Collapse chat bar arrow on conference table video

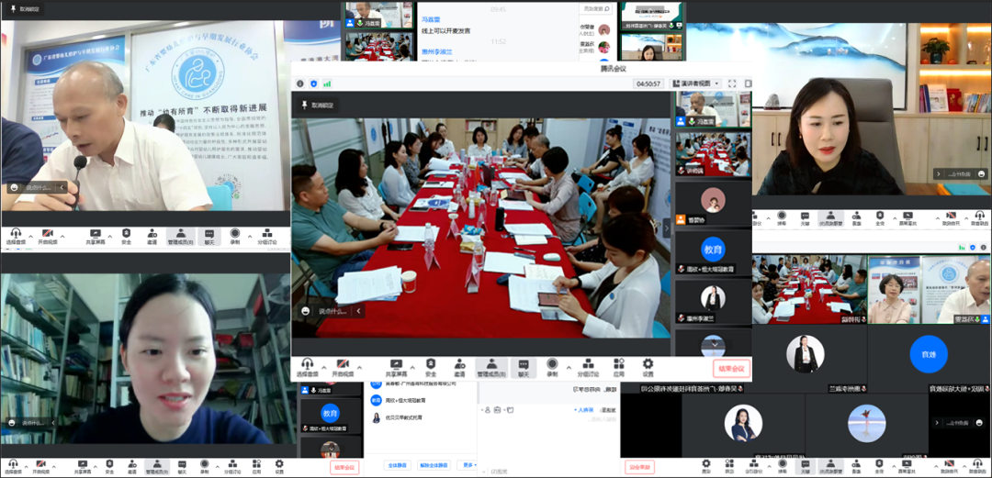point(359,310)
